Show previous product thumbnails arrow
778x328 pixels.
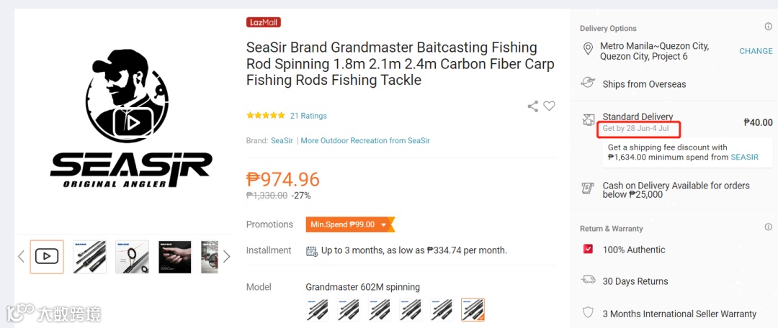tap(21, 256)
